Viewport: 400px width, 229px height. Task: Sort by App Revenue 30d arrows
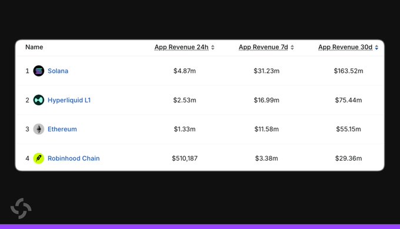pos(376,48)
